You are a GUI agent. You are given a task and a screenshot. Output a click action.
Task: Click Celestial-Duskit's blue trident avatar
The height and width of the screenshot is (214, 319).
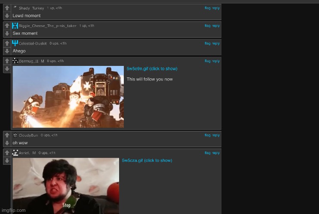15,43
